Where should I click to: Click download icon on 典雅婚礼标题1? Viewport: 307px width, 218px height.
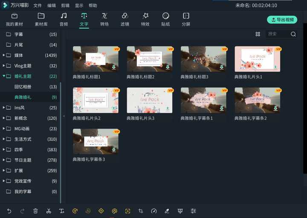coord(114,67)
